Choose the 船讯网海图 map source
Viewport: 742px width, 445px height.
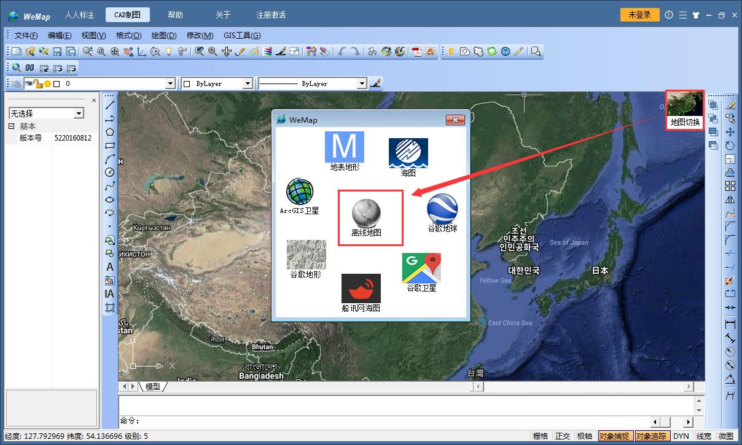tap(361, 293)
